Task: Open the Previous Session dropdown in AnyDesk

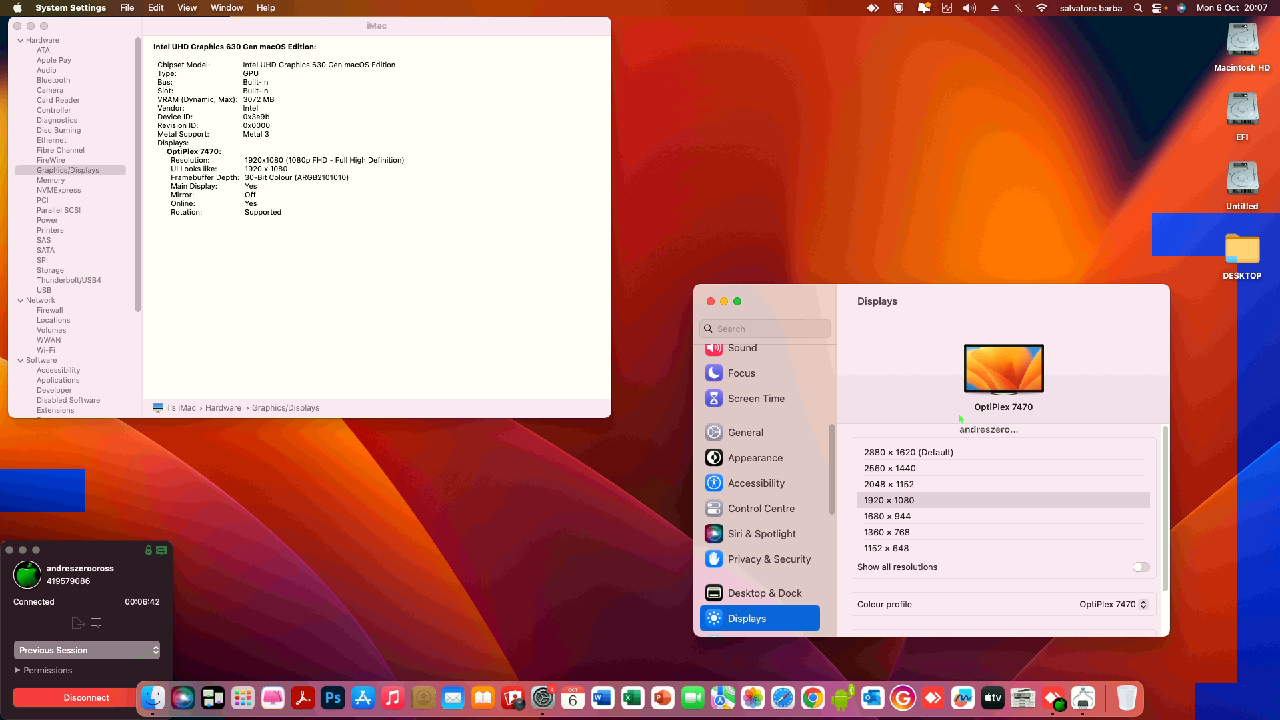Action: 87,650
